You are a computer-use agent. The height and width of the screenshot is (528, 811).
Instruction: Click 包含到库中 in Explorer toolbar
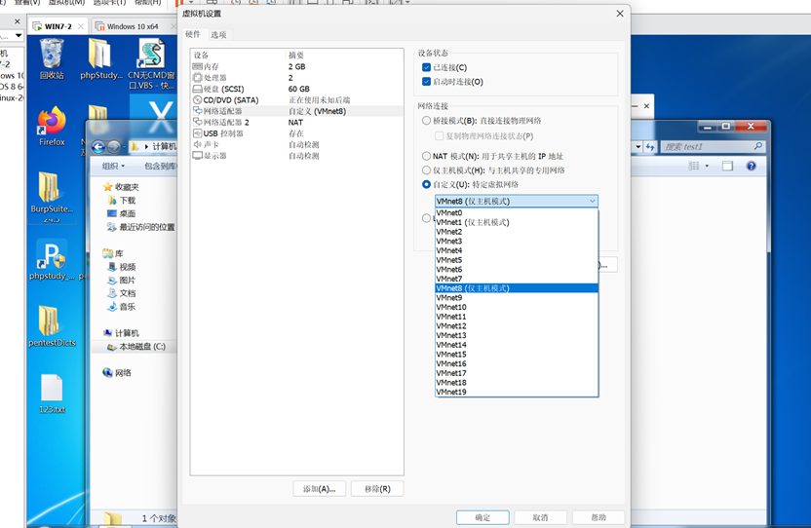[x=160, y=166]
